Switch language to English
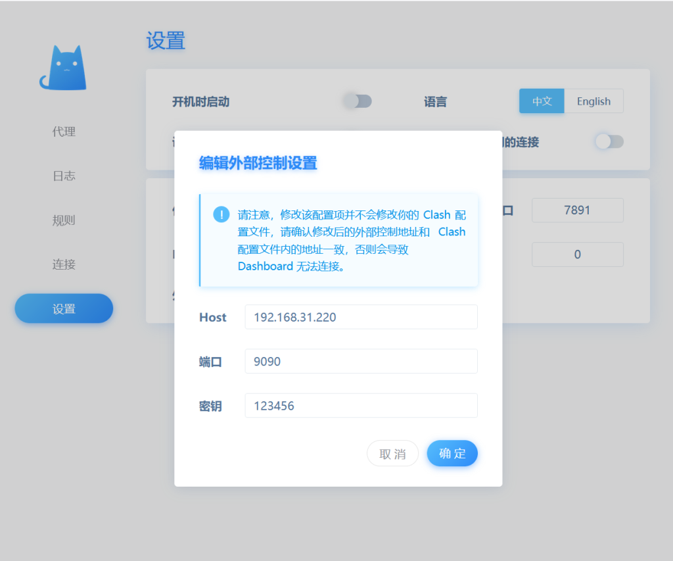Viewport: 673px width, 561px height. coord(593,101)
